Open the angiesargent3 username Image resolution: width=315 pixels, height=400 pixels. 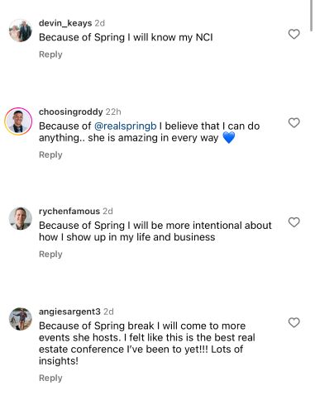click(69, 312)
